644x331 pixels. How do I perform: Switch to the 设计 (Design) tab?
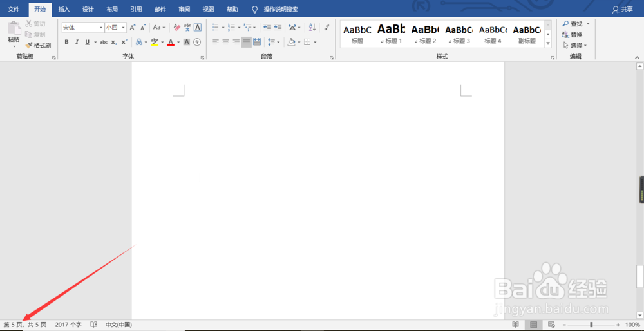pyautogui.click(x=88, y=9)
